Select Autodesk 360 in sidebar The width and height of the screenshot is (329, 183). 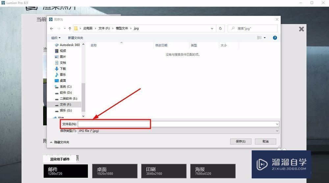click(x=67, y=45)
